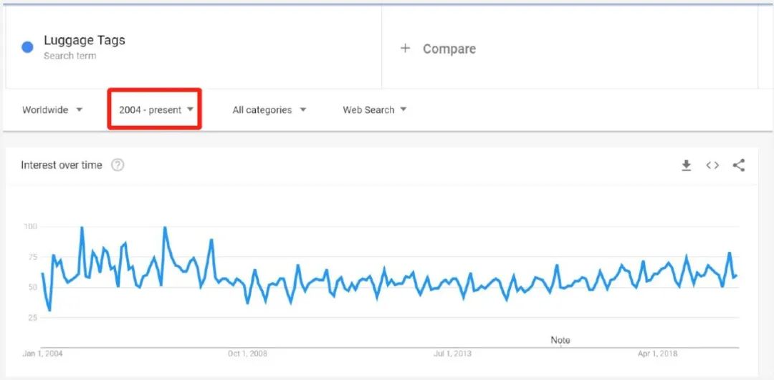774x380 pixels.
Task: Click the Compare label to add a term
Action: click(449, 49)
